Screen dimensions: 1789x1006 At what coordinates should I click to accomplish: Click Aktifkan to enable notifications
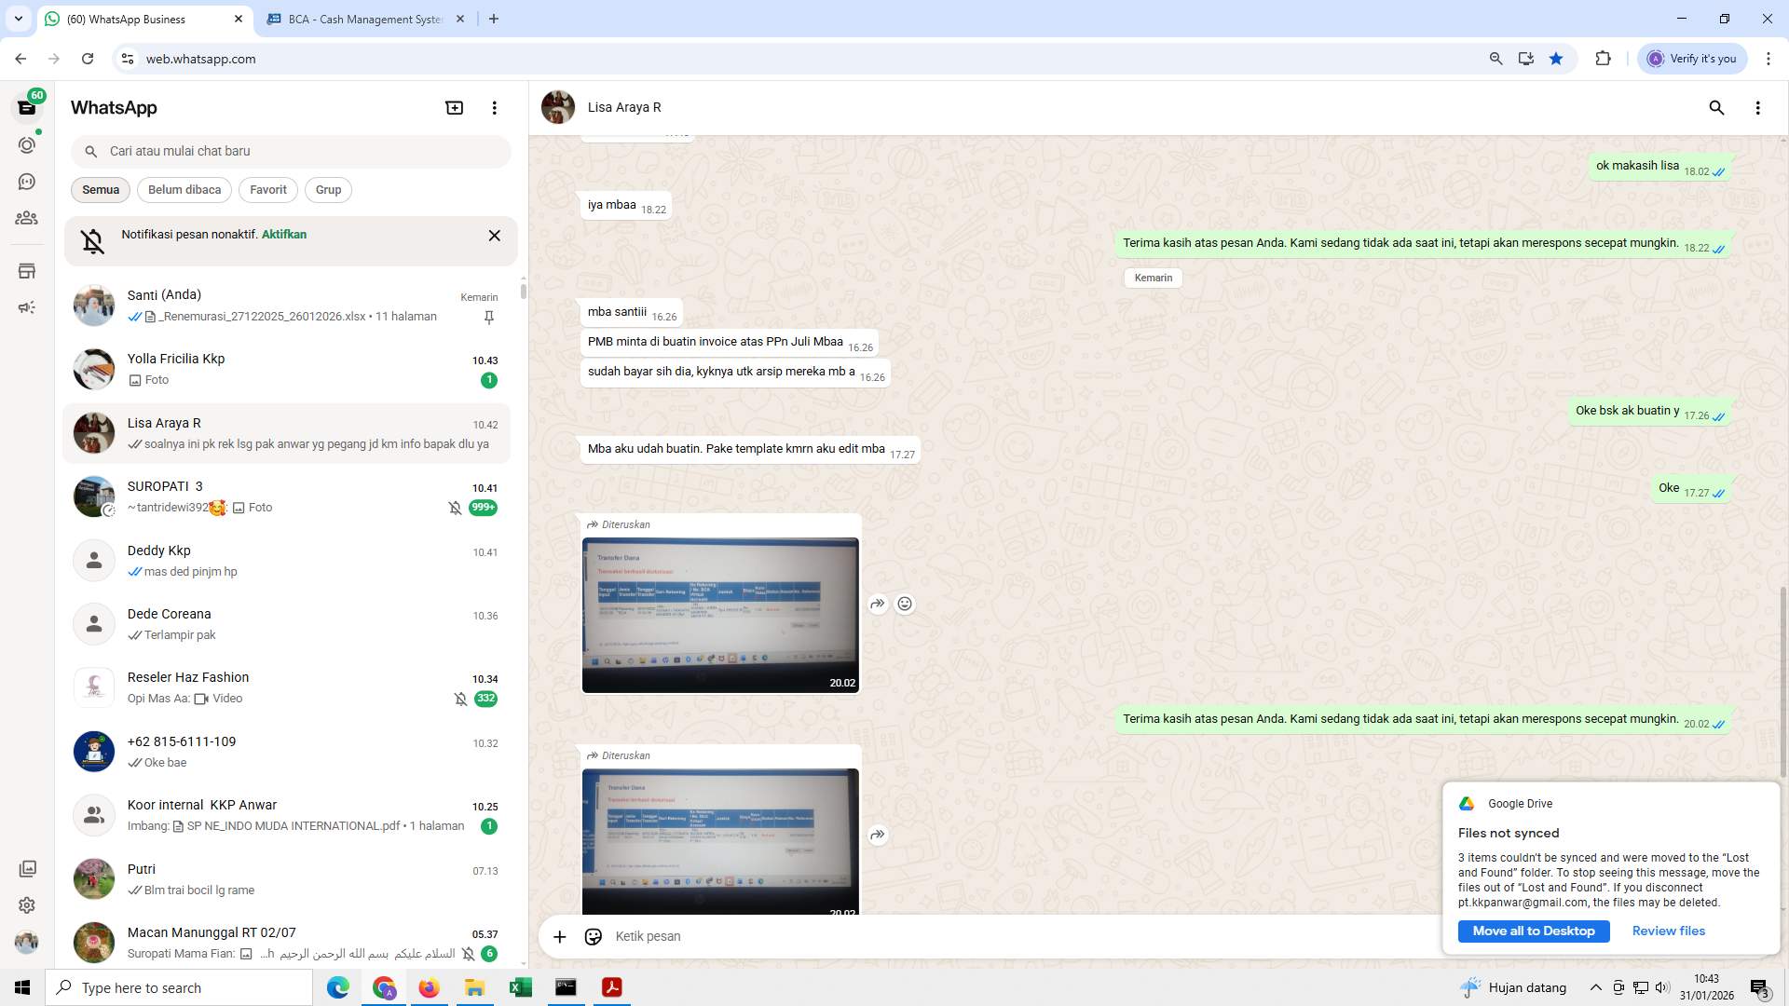click(x=284, y=234)
